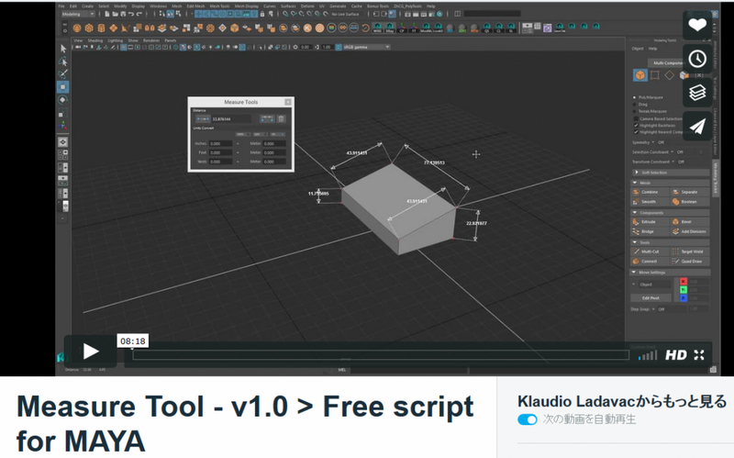Toggle Highlight Nearest Component checkbox

click(636, 132)
